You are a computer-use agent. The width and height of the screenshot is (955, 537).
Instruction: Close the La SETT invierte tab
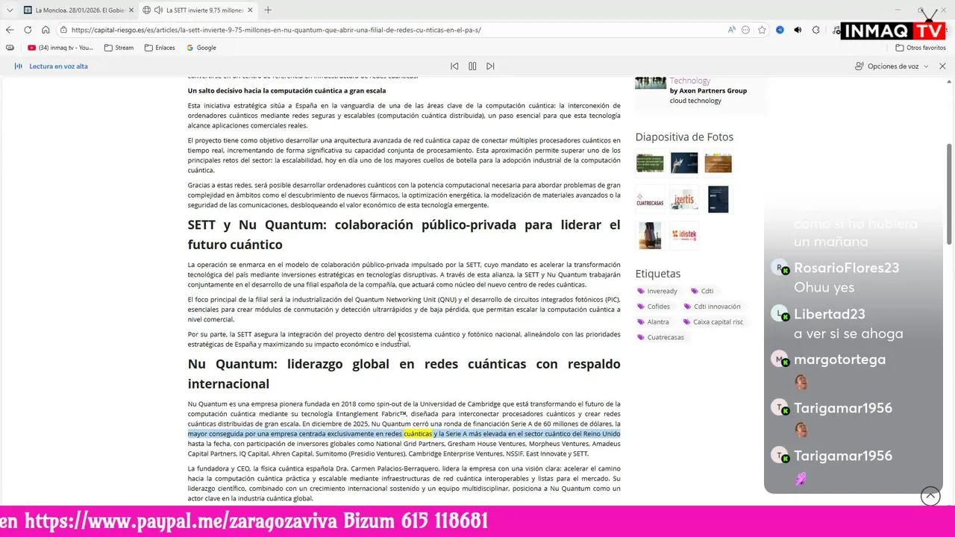pos(250,10)
